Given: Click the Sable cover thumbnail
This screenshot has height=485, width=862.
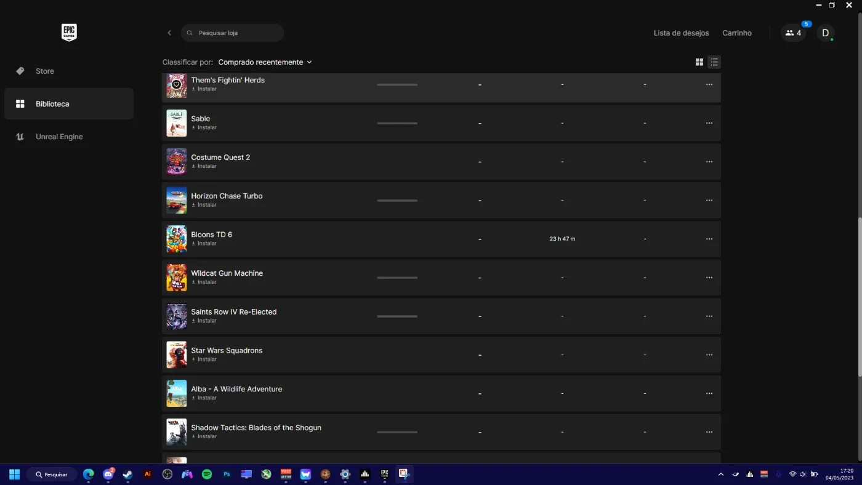Looking at the screenshot, I should click(177, 123).
